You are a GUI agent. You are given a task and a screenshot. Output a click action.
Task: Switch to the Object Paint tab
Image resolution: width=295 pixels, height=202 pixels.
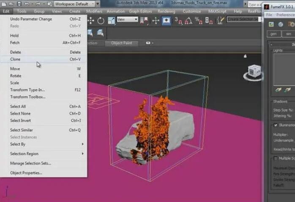pos(122,43)
